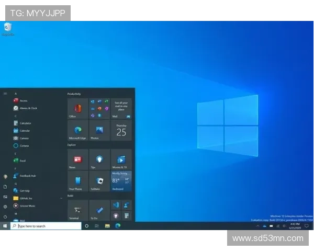Open the Recycle Bin on the desktop
Viewport: 314px width, 251px height.
coord(7,29)
